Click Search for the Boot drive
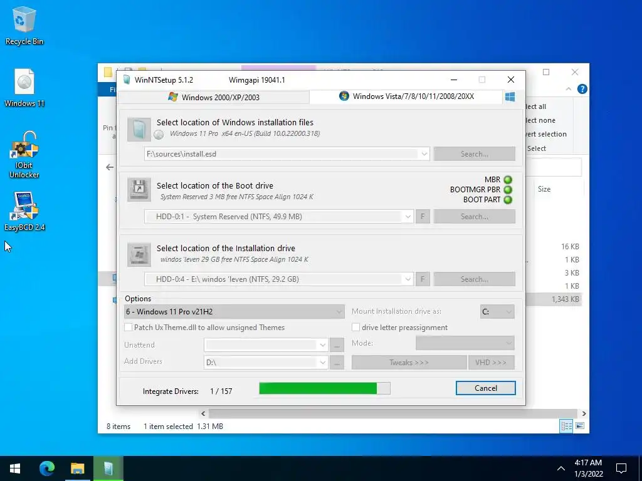Image resolution: width=642 pixels, height=481 pixels. pyautogui.click(x=475, y=217)
